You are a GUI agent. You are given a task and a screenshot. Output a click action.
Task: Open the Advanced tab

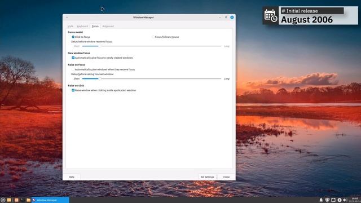[x=108, y=27]
